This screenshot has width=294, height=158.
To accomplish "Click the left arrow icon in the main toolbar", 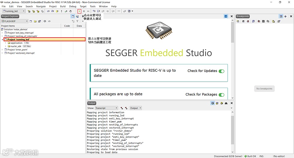I will point(88,11).
